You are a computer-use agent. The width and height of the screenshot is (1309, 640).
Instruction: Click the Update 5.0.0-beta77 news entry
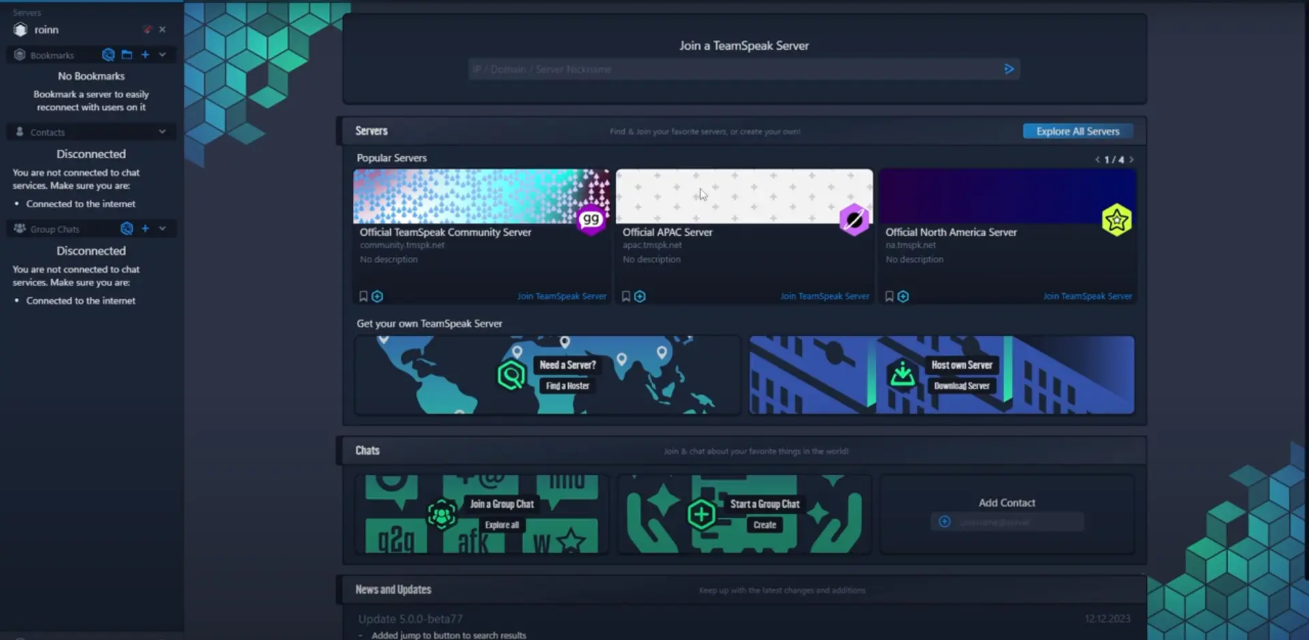click(411, 619)
